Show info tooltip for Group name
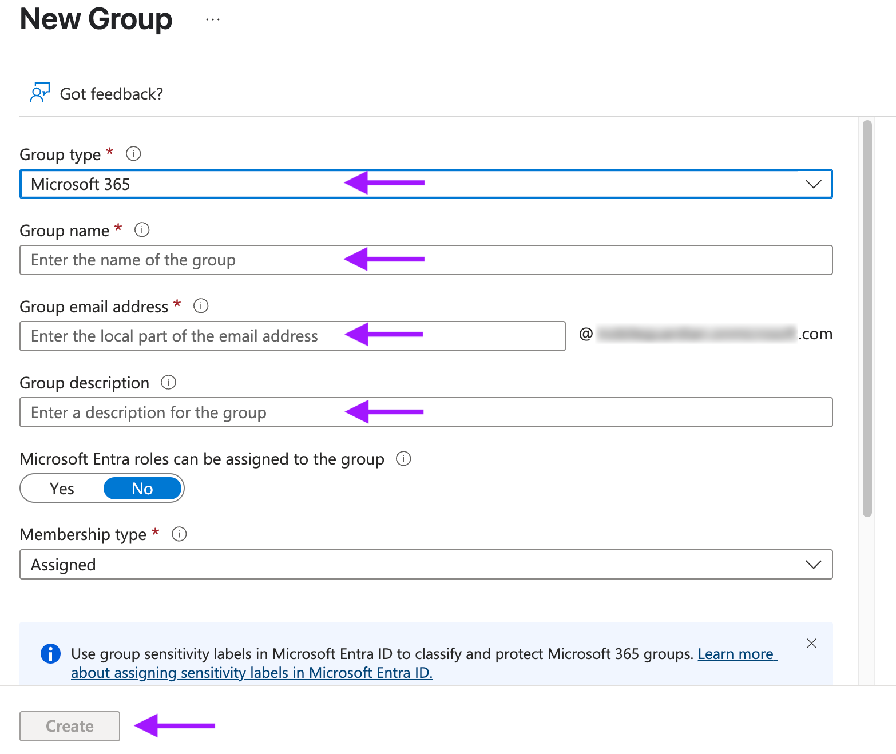Image resolution: width=896 pixels, height=754 pixels. 142,230
